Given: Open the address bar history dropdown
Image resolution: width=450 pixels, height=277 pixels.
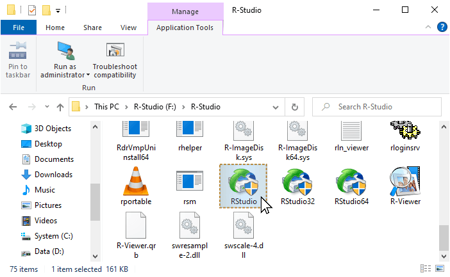Looking at the screenshot, I should tap(276, 107).
